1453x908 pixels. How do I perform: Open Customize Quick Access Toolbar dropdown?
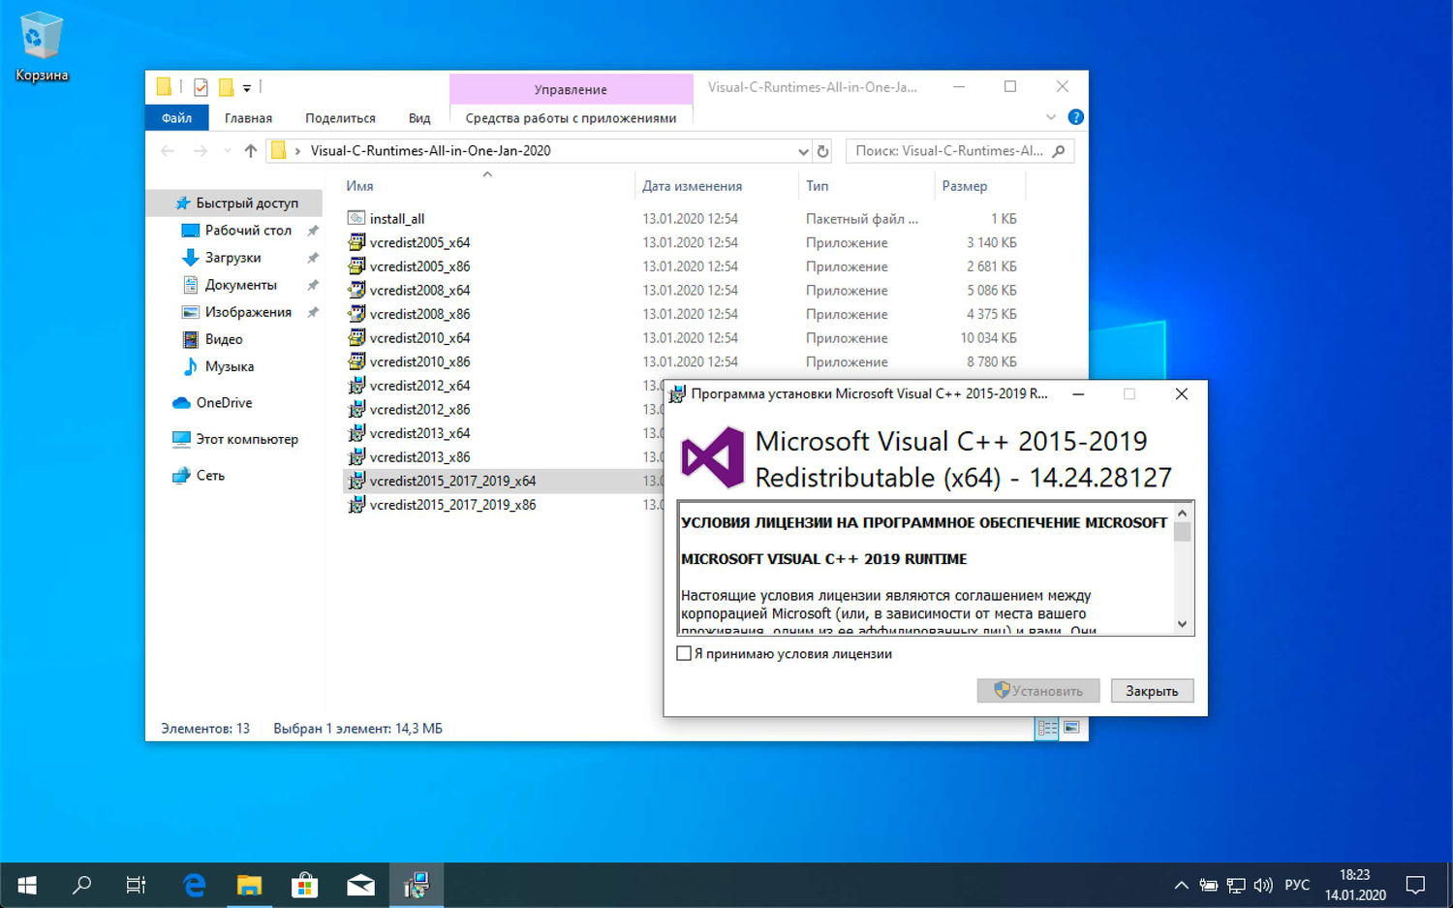coord(246,88)
